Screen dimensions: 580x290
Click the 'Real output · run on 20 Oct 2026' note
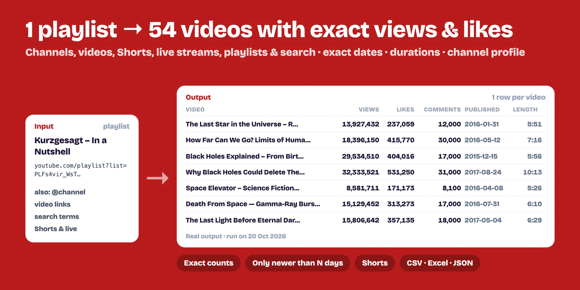(x=236, y=236)
